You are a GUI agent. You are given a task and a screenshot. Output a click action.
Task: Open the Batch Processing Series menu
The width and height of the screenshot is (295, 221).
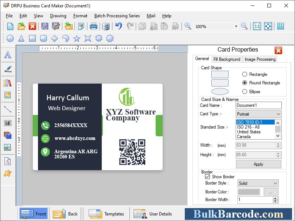(x=117, y=16)
